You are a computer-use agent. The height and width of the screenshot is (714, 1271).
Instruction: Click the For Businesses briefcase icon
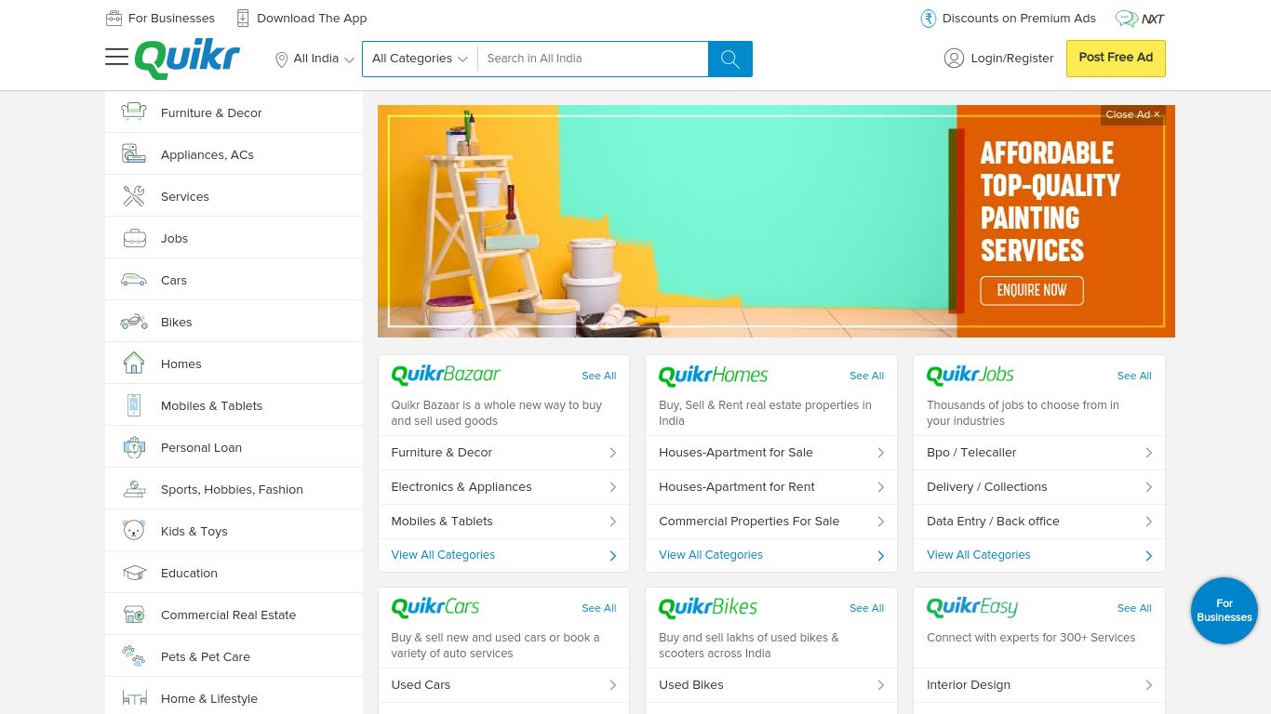pyautogui.click(x=114, y=19)
